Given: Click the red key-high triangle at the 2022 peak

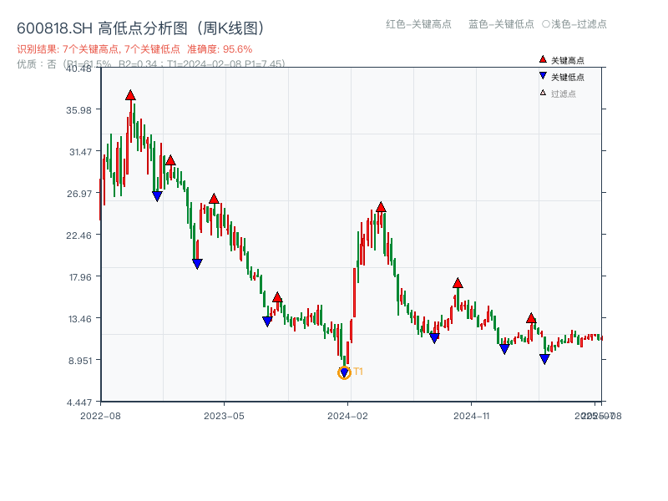Looking at the screenshot, I should (130, 95).
